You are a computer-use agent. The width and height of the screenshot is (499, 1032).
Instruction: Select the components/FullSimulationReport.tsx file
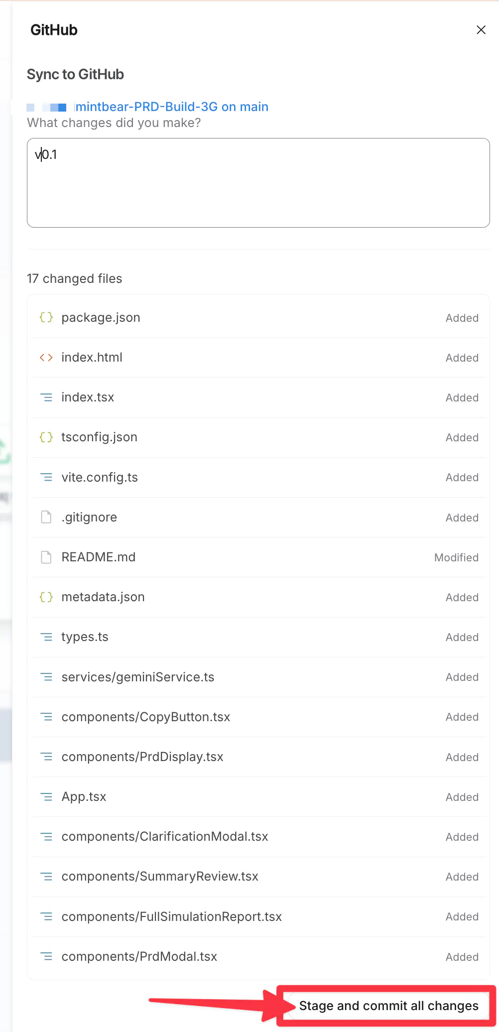pyautogui.click(x=258, y=916)
